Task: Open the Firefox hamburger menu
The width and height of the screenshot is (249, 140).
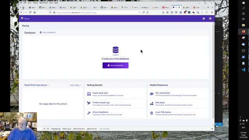Action: coord(212,12)
